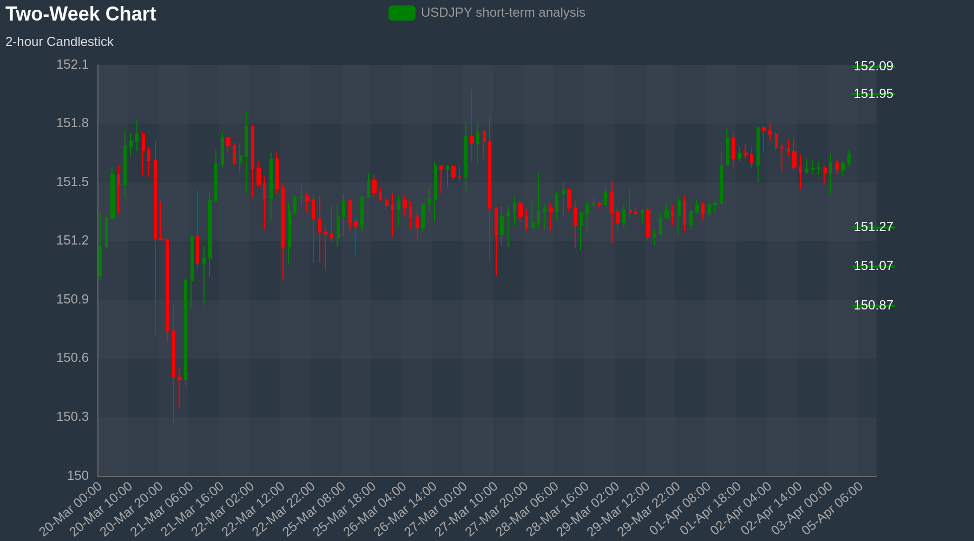The image size is (974, 541).
Task: Click the 151.8 y-axis label
Action: [73, 123]
